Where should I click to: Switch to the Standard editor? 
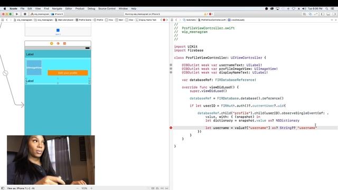click(304, 14)
